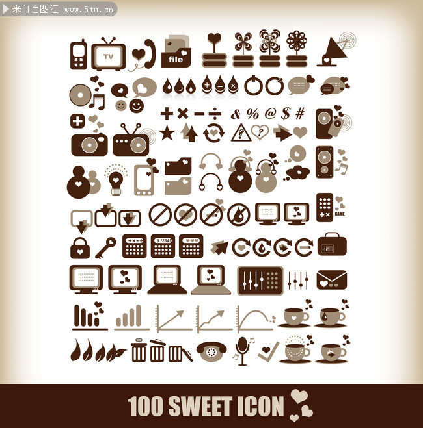Select the light bulb with heart icon

[116, 181]
